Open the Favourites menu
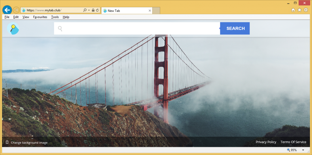312x155 pixels. pos(40,17)
